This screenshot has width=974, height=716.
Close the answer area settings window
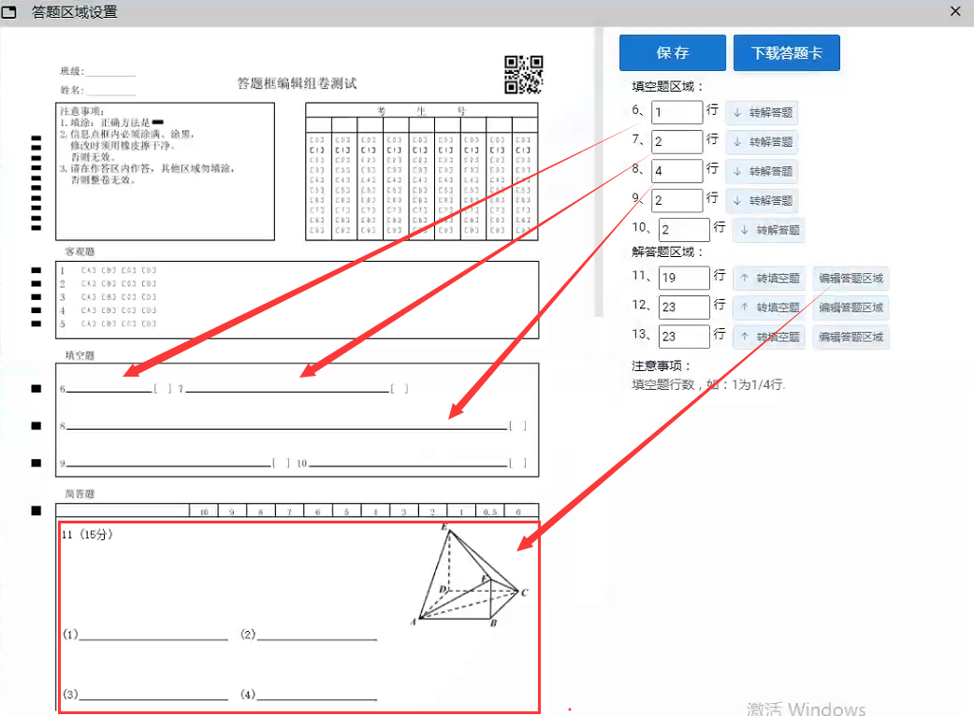coord(955,12)
